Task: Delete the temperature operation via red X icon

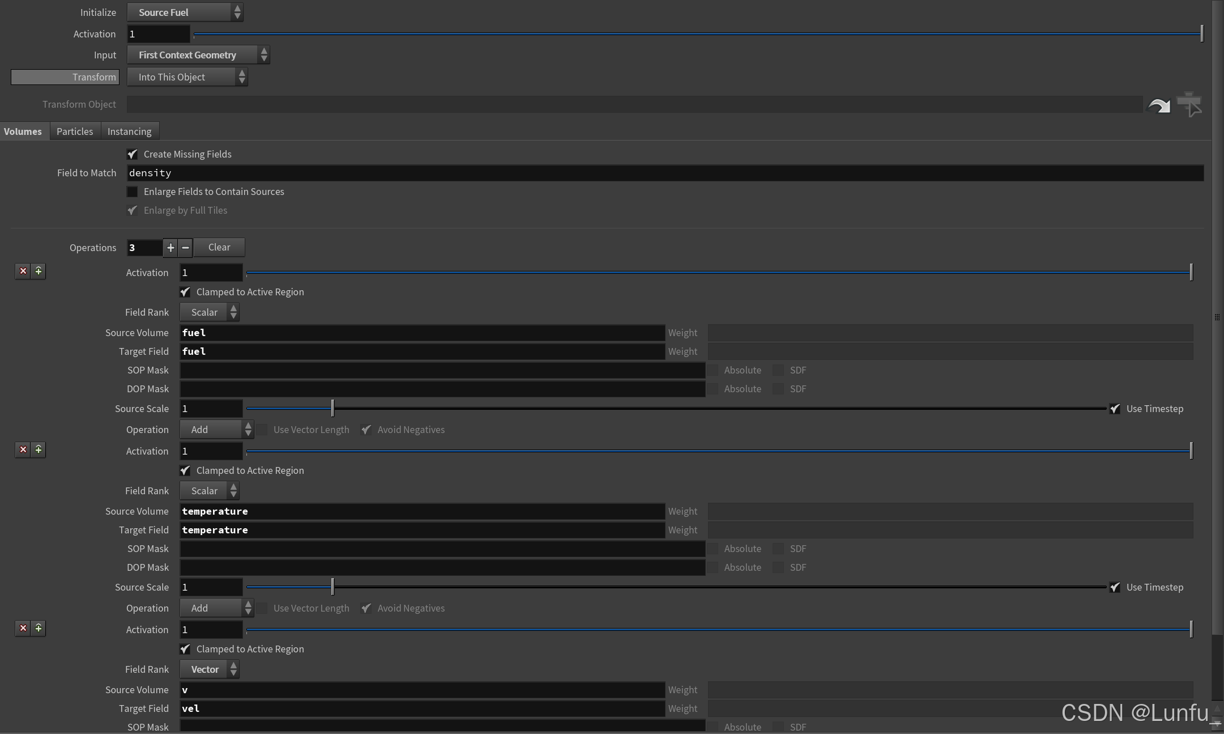Action: pyautogui.click(x=23, y=449)
